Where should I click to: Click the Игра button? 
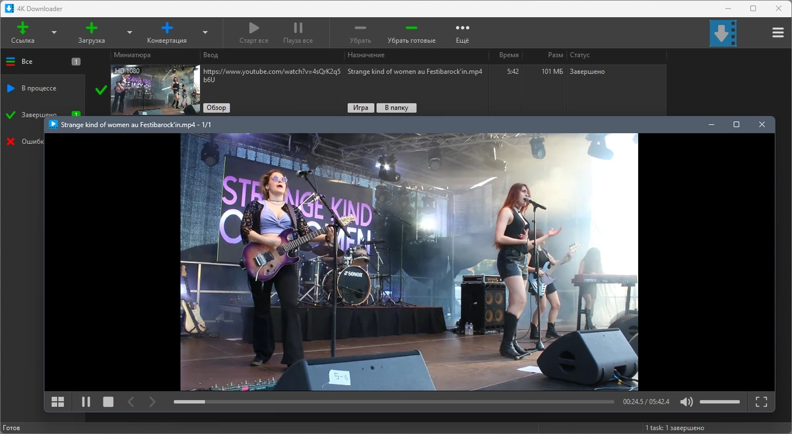coord(360,108)
